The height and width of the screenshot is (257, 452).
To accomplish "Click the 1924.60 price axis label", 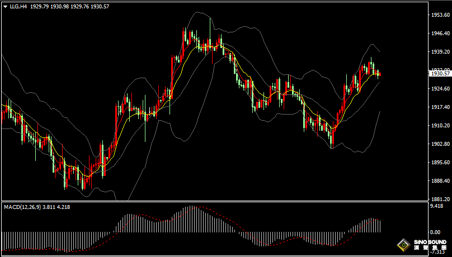I will (x=439, y=89).
